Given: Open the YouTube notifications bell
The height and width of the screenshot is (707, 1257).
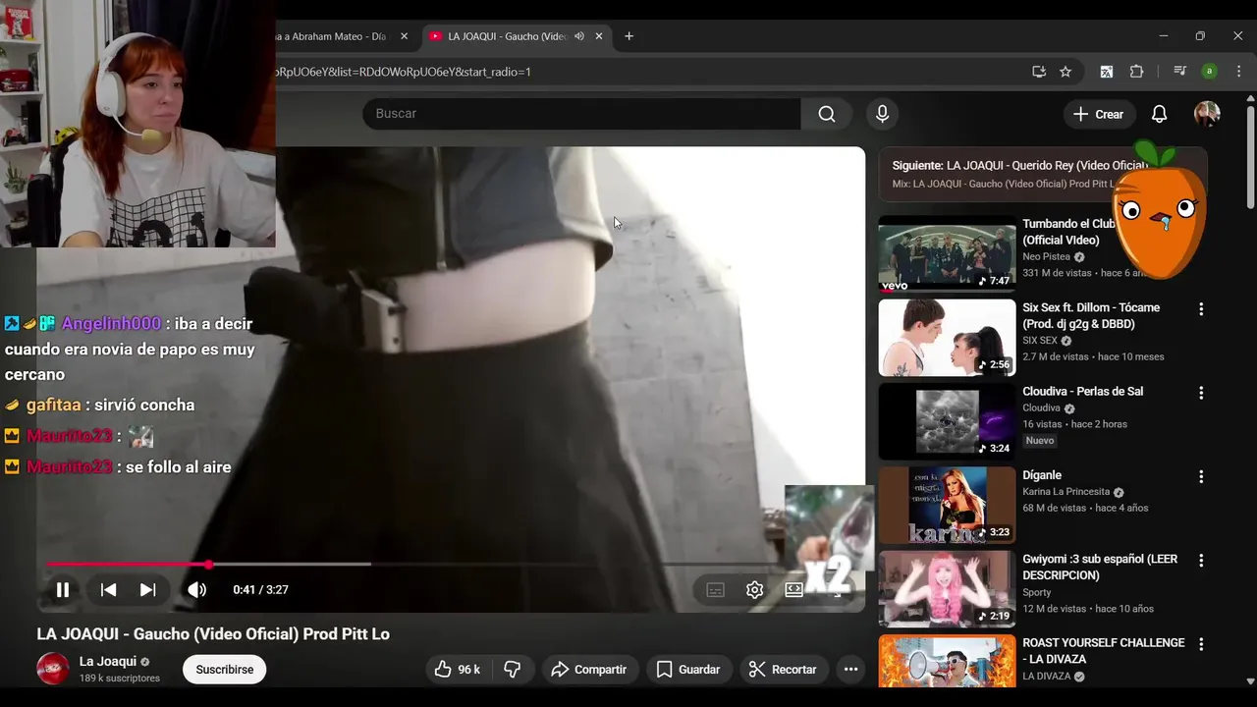Looking at the screenshot, I should 1159,114.
